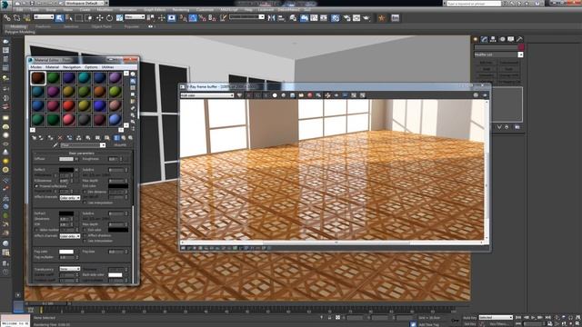This screenshot has height=327, width=582.
Task: Enable Use interpolation under Reflect section
Action: (x=85, y=203)
